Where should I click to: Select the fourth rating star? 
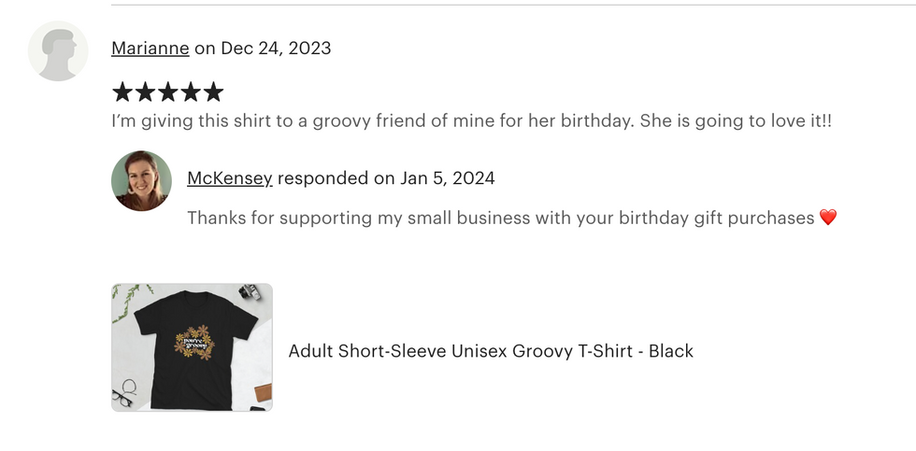pos(191,92)
